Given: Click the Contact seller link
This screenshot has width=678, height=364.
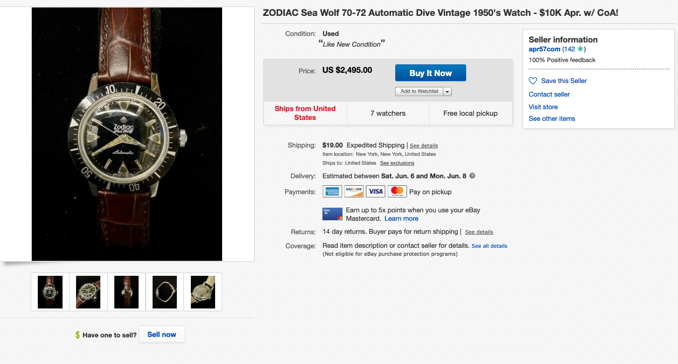Looking at the screenshot, I should click(x=549, y=94).
